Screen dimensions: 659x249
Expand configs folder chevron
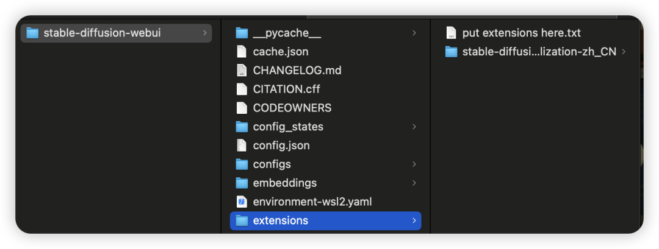[414, 164]
